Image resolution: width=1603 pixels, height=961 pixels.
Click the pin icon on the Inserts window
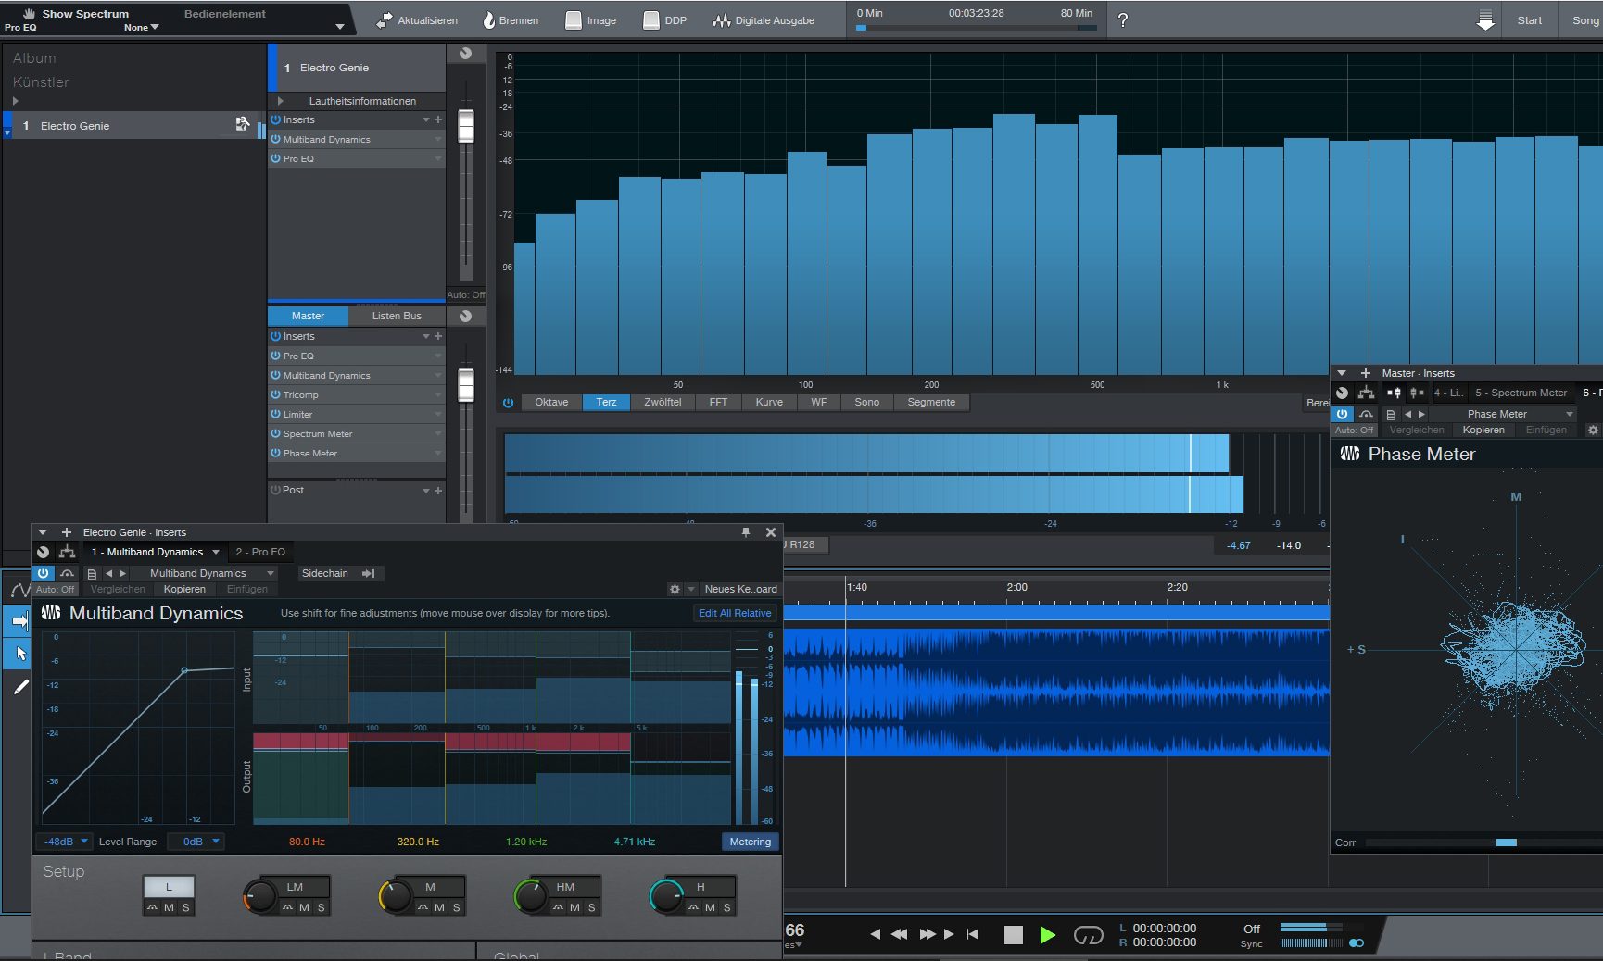(746, 532)
